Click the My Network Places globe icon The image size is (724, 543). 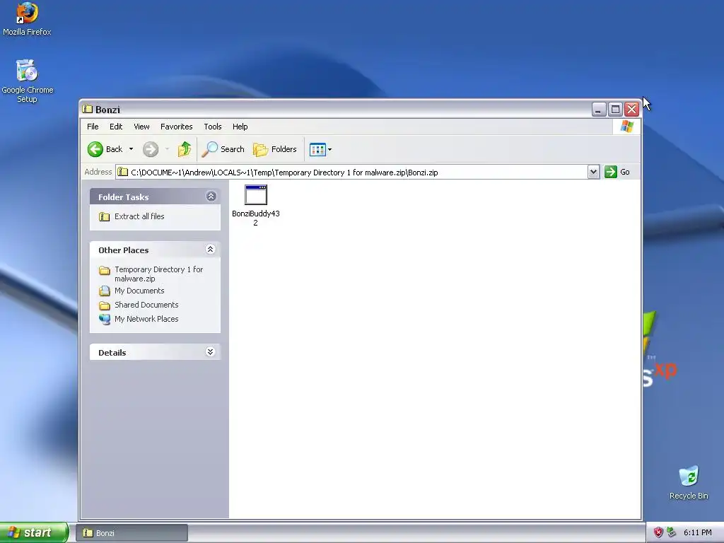(105, 320)
